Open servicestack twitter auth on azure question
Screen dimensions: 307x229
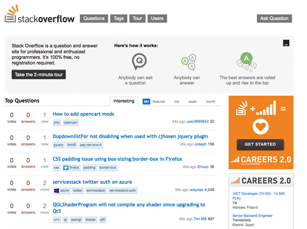92,182
